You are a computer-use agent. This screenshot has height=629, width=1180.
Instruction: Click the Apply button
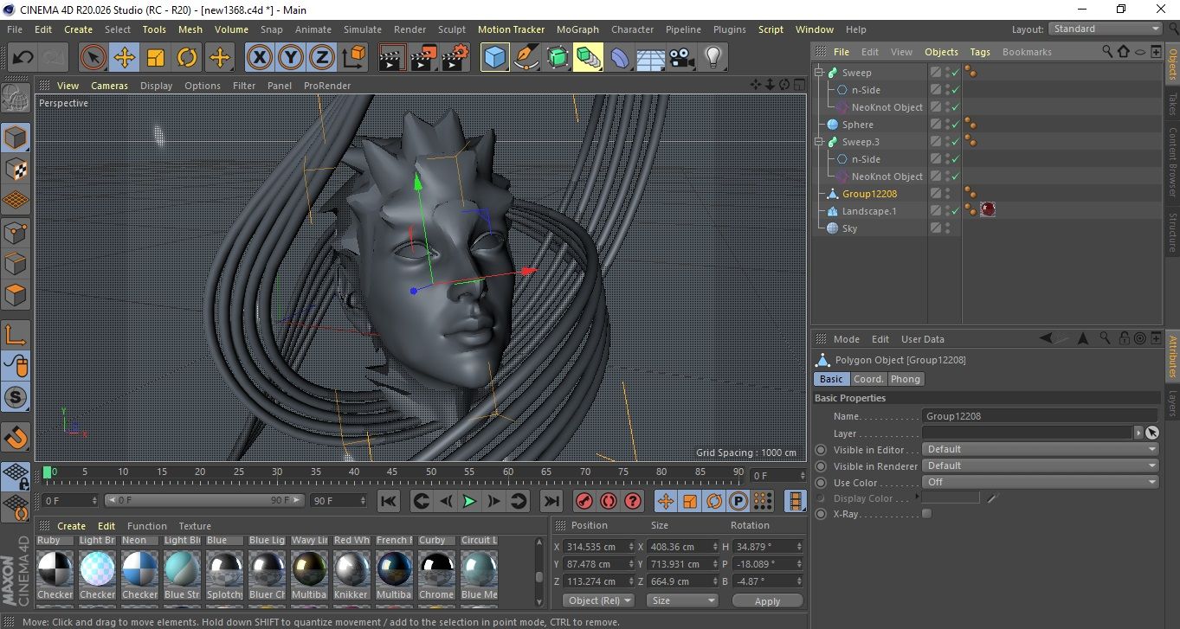[767, 600]
